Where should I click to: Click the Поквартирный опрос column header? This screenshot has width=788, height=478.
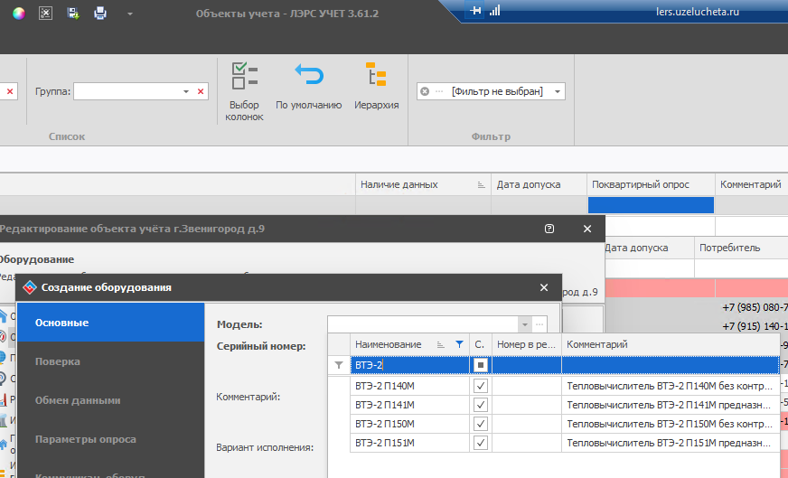[651, 184]
